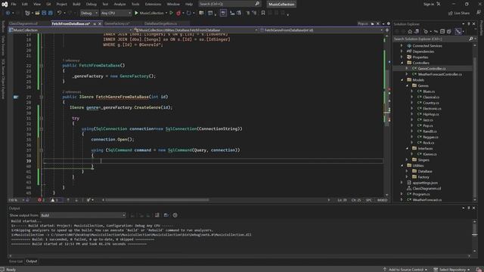
Task: Click the Save icon in the toolbar
Action: point(44,13)
